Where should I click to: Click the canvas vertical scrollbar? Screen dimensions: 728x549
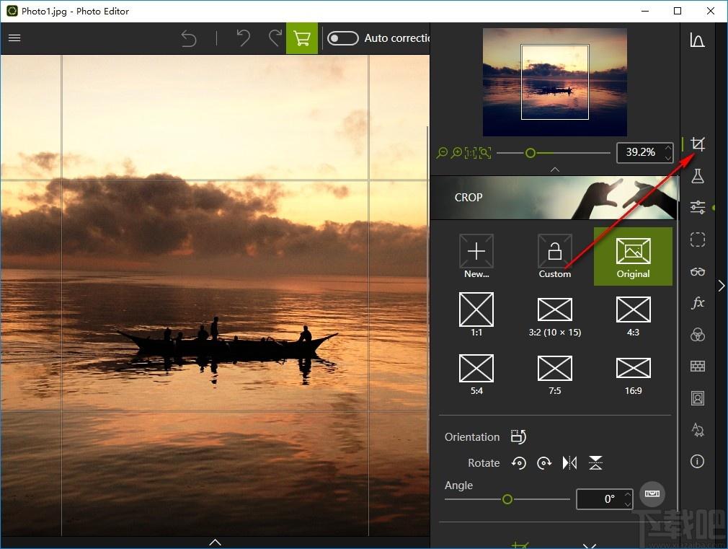tap(427, 289)
